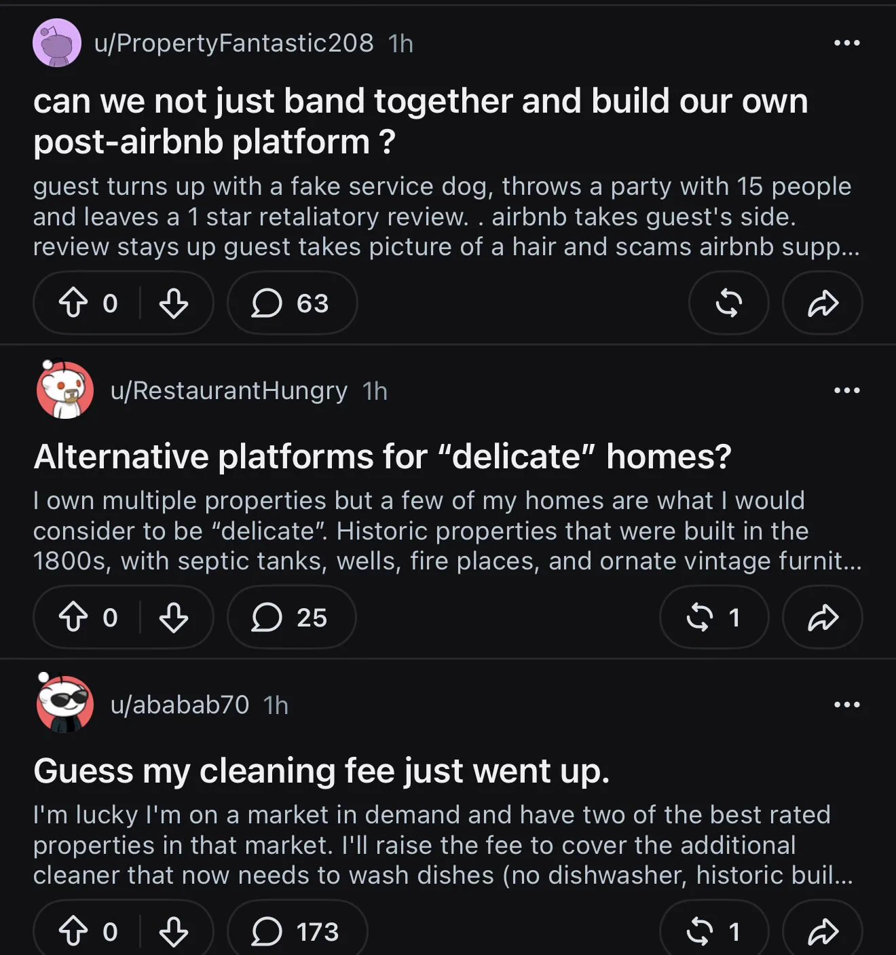Share the post-airbnb platform post

tap(823, 303)
